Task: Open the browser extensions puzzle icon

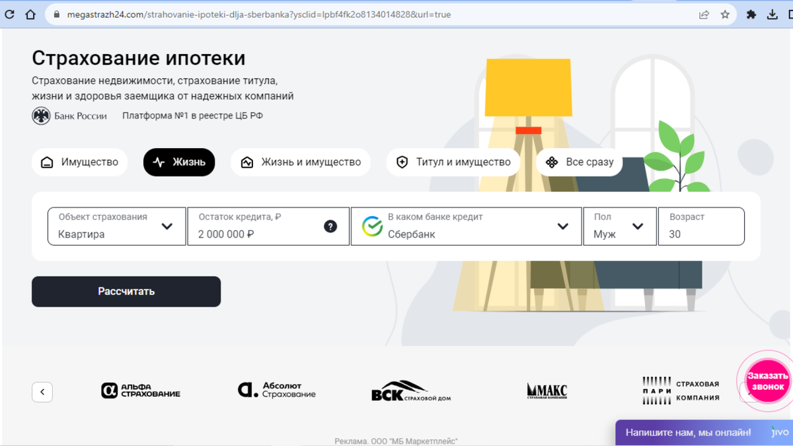Action: (751, 15)
